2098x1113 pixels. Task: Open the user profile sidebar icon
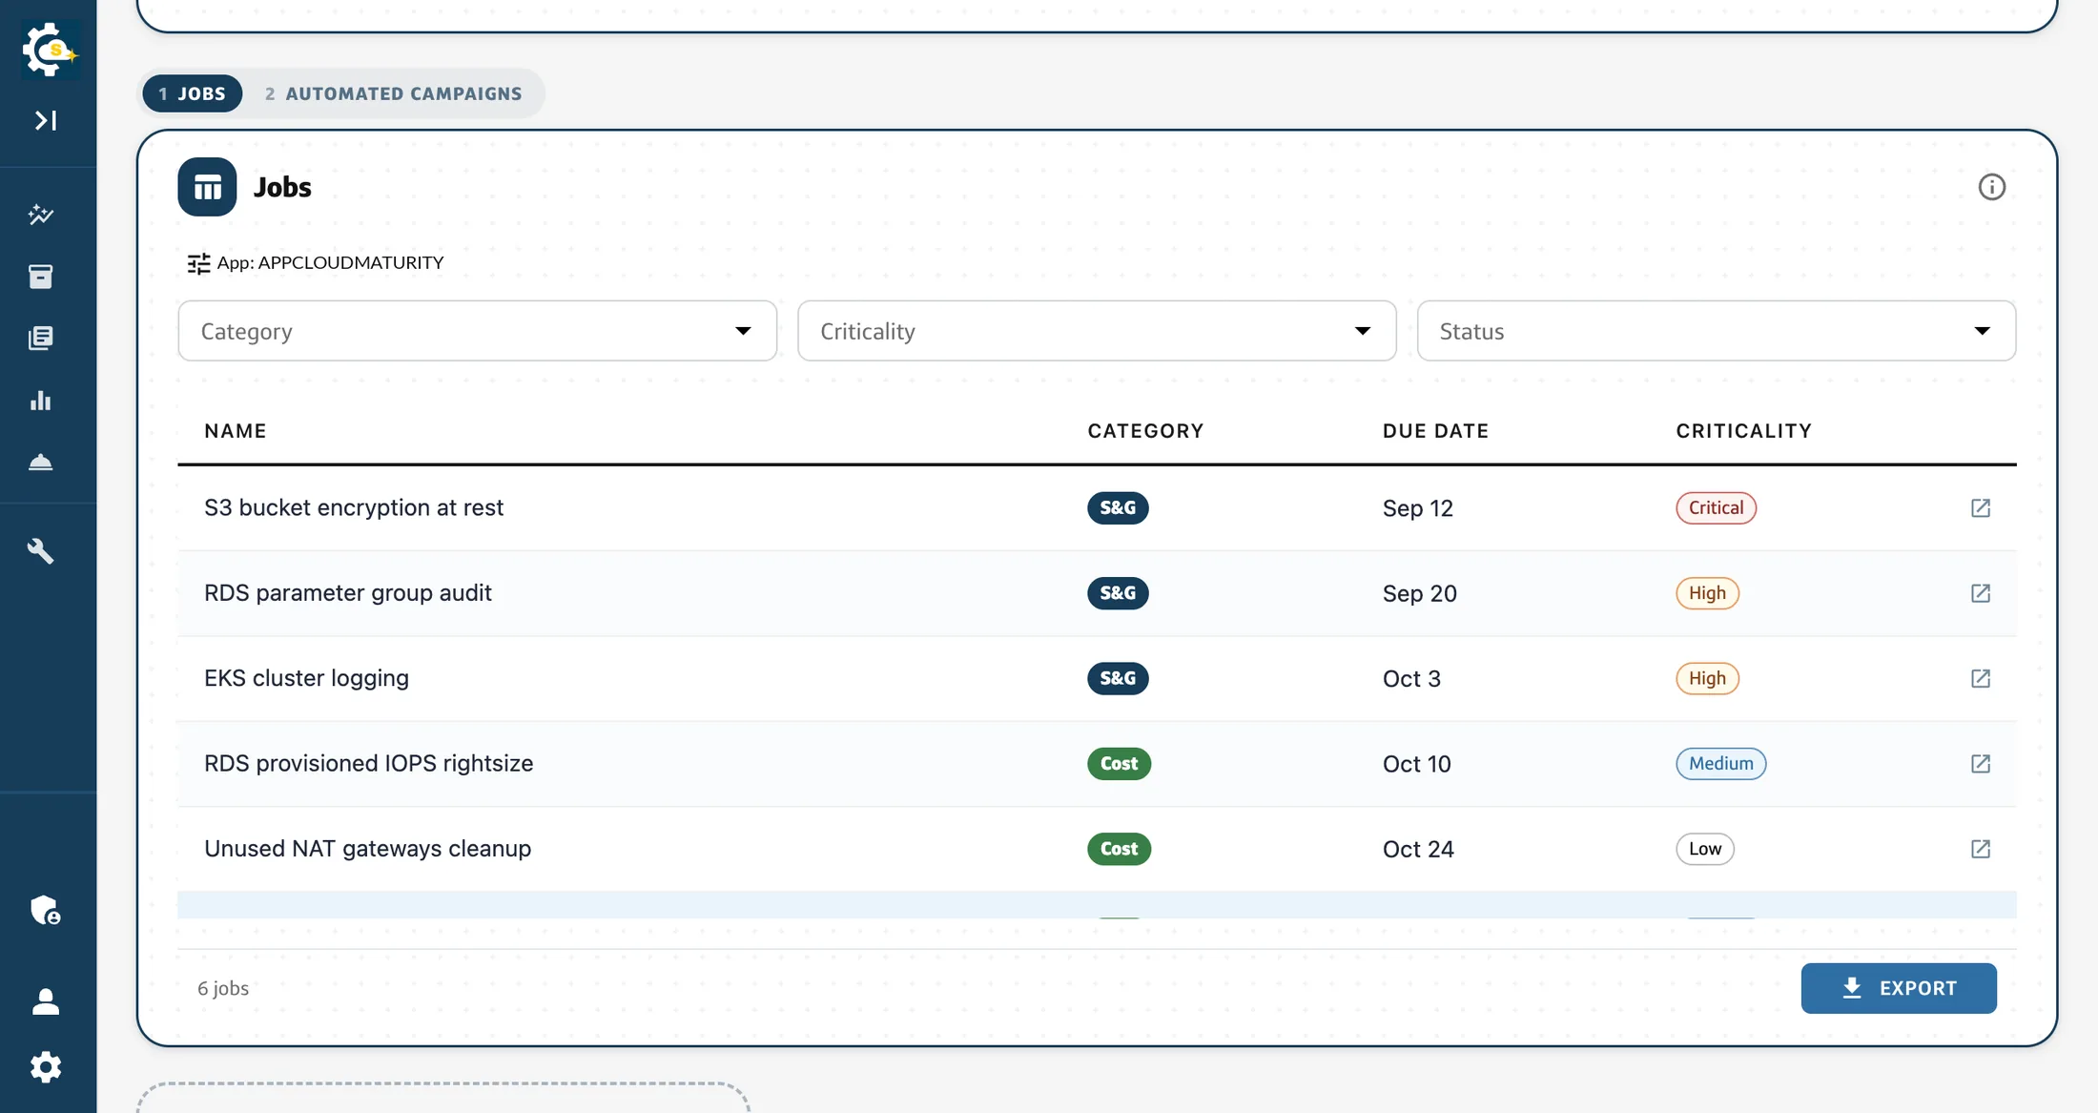(45, 1001)
